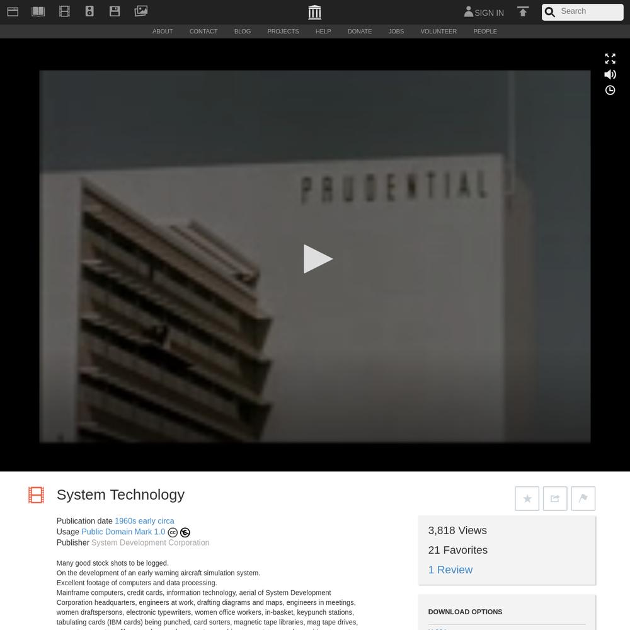The image size is (630, 630).
Task: Click the 3,818 Views text
Action: pos(457,530)
